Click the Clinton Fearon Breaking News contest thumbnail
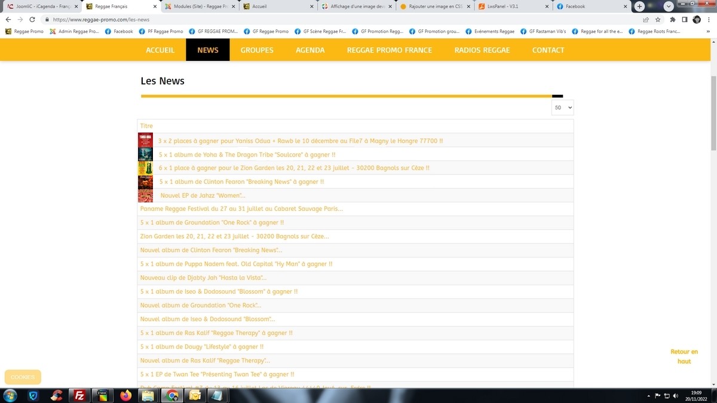The height and width of the screenshot is (403, 717). (x=146, y=182)
